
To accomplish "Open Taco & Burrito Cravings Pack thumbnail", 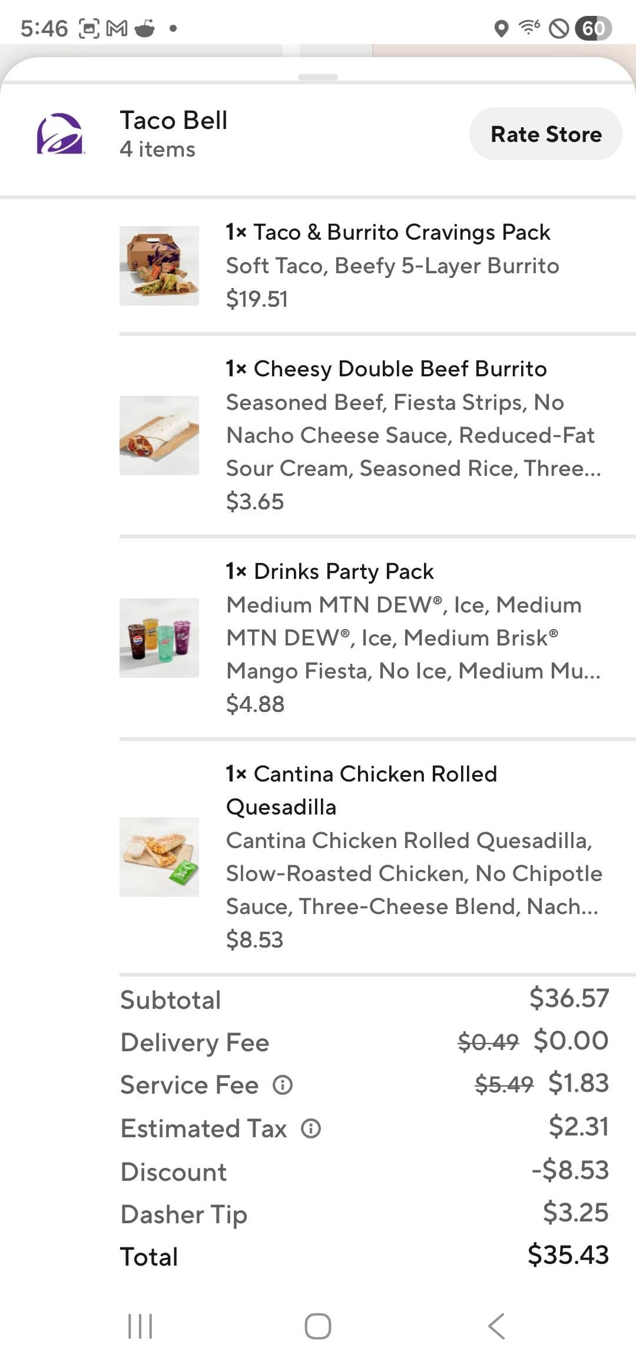I will (159, 266).
